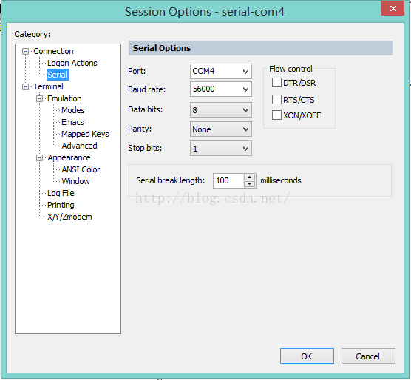Enable RTS/CTS flow control
The width and height of the screenshot is (411, 380).
(276, 100)
